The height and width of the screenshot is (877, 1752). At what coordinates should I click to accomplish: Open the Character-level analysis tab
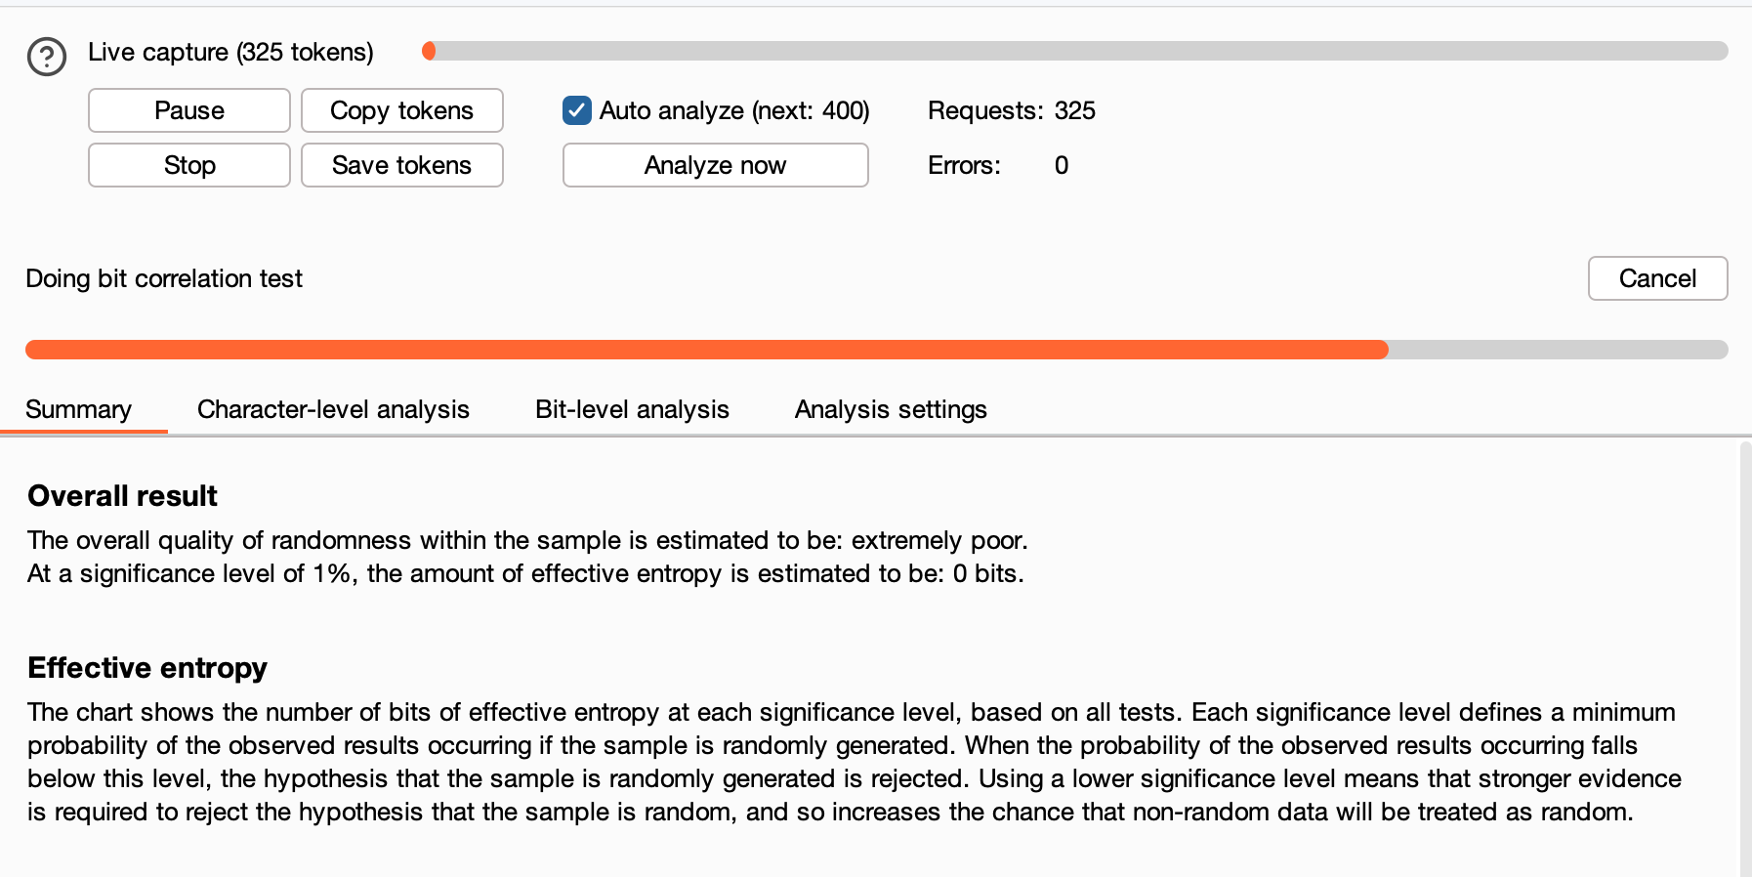pyautogui.click(x=333, y=409)
